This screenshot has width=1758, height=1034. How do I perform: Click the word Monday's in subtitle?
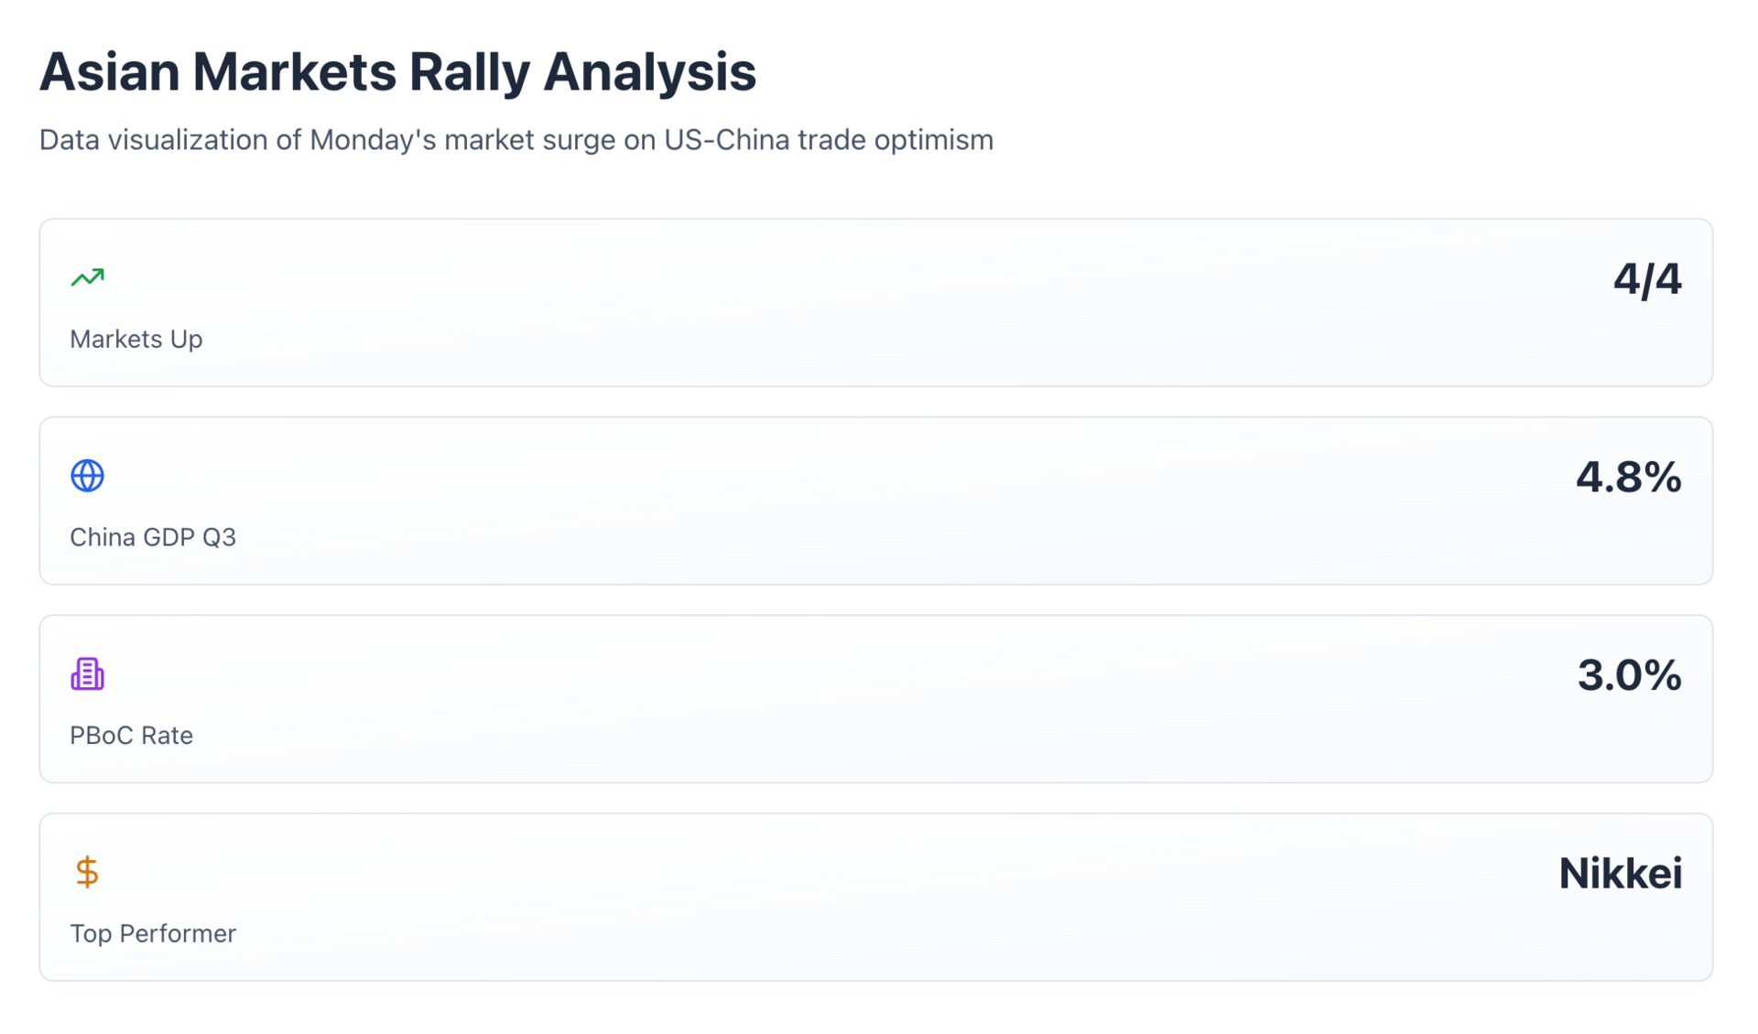click(x=372, y=140)
